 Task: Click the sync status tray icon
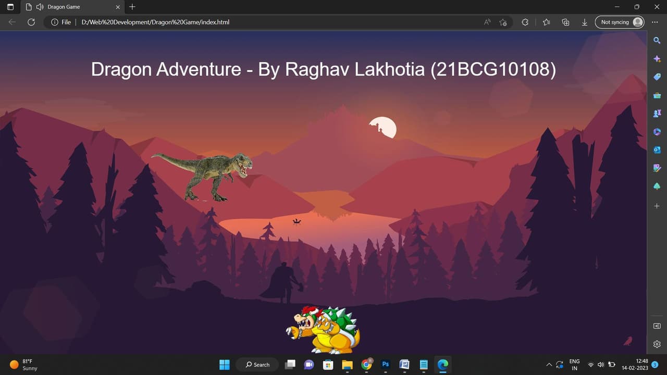click(x=560, y=365)
